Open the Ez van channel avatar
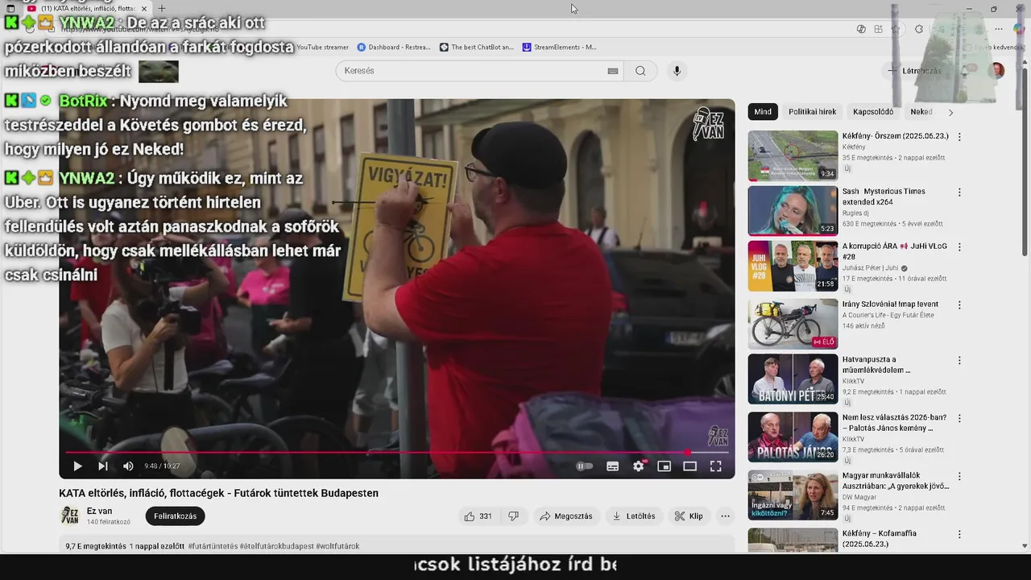Screen dimensions: 1031x580 tap(70, 516)
